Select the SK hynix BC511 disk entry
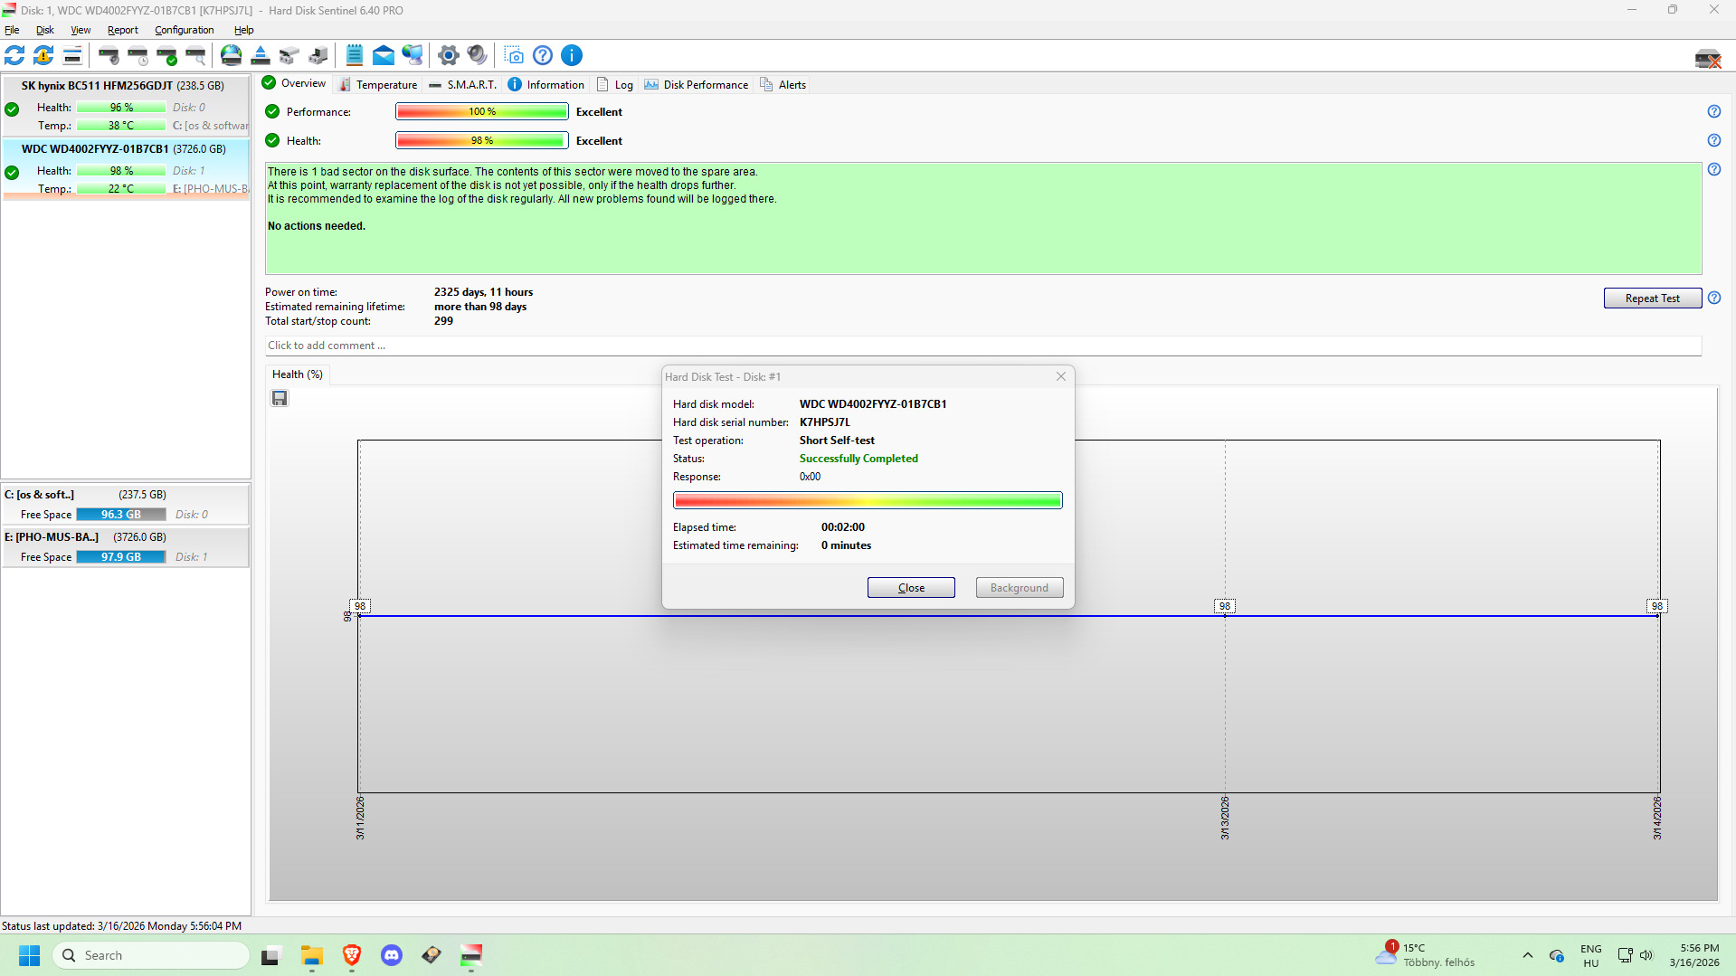1736x976 pixels. [x=126, y=105]
